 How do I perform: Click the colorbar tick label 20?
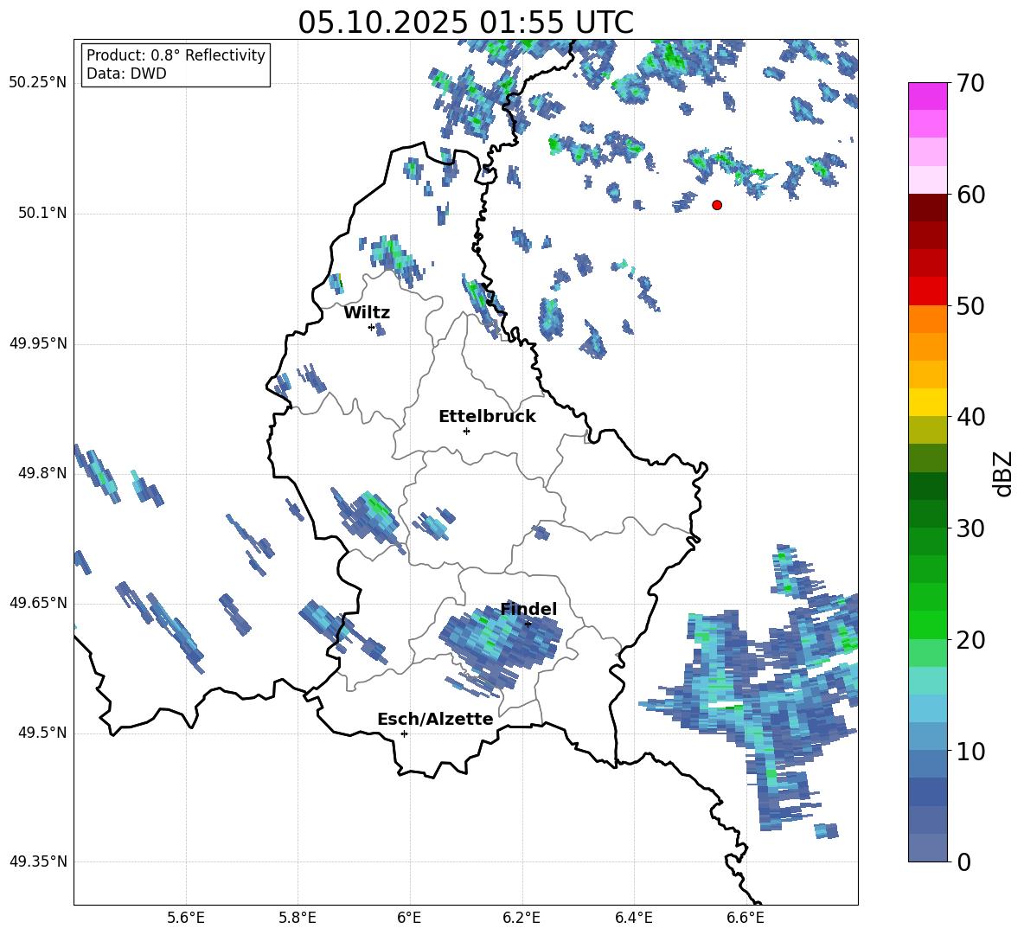[x=971, y=640]
